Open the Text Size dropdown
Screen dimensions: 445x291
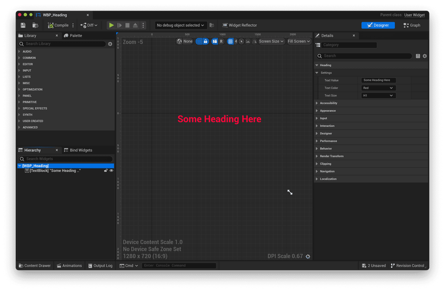tap(378, 96)
